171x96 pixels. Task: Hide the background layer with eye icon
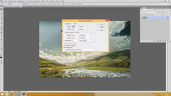pos(141,18)
